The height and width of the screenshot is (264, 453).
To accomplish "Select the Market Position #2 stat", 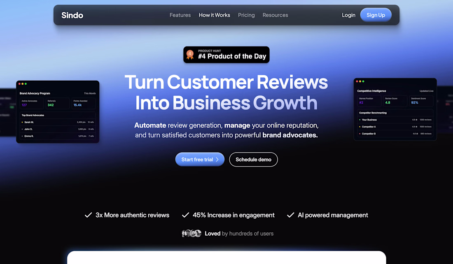I will tap(369, 101).
